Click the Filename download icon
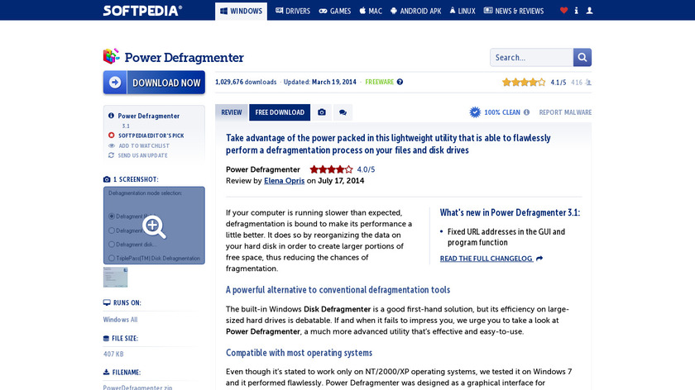 click(106, 373)
